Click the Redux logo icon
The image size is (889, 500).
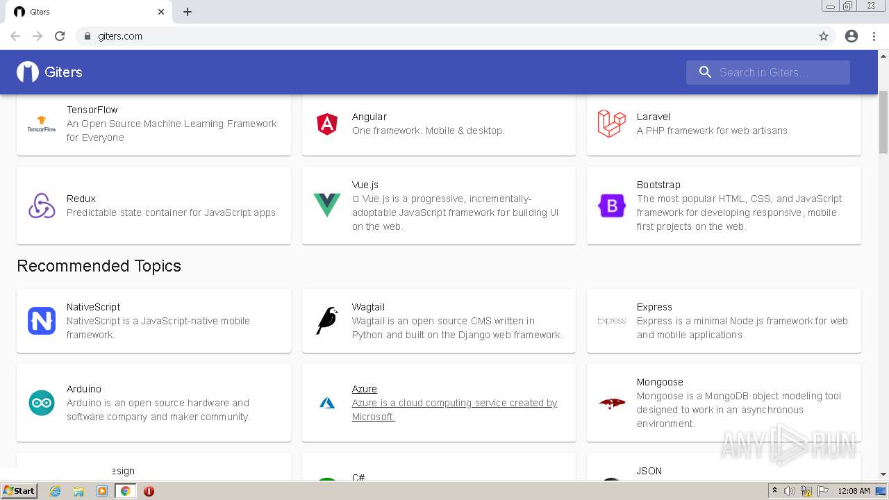tap(42, 206)
